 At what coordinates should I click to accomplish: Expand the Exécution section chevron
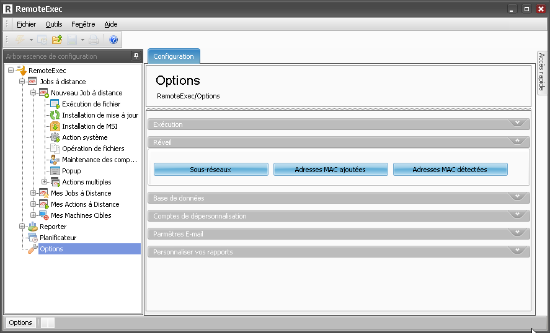click(517, 123)
